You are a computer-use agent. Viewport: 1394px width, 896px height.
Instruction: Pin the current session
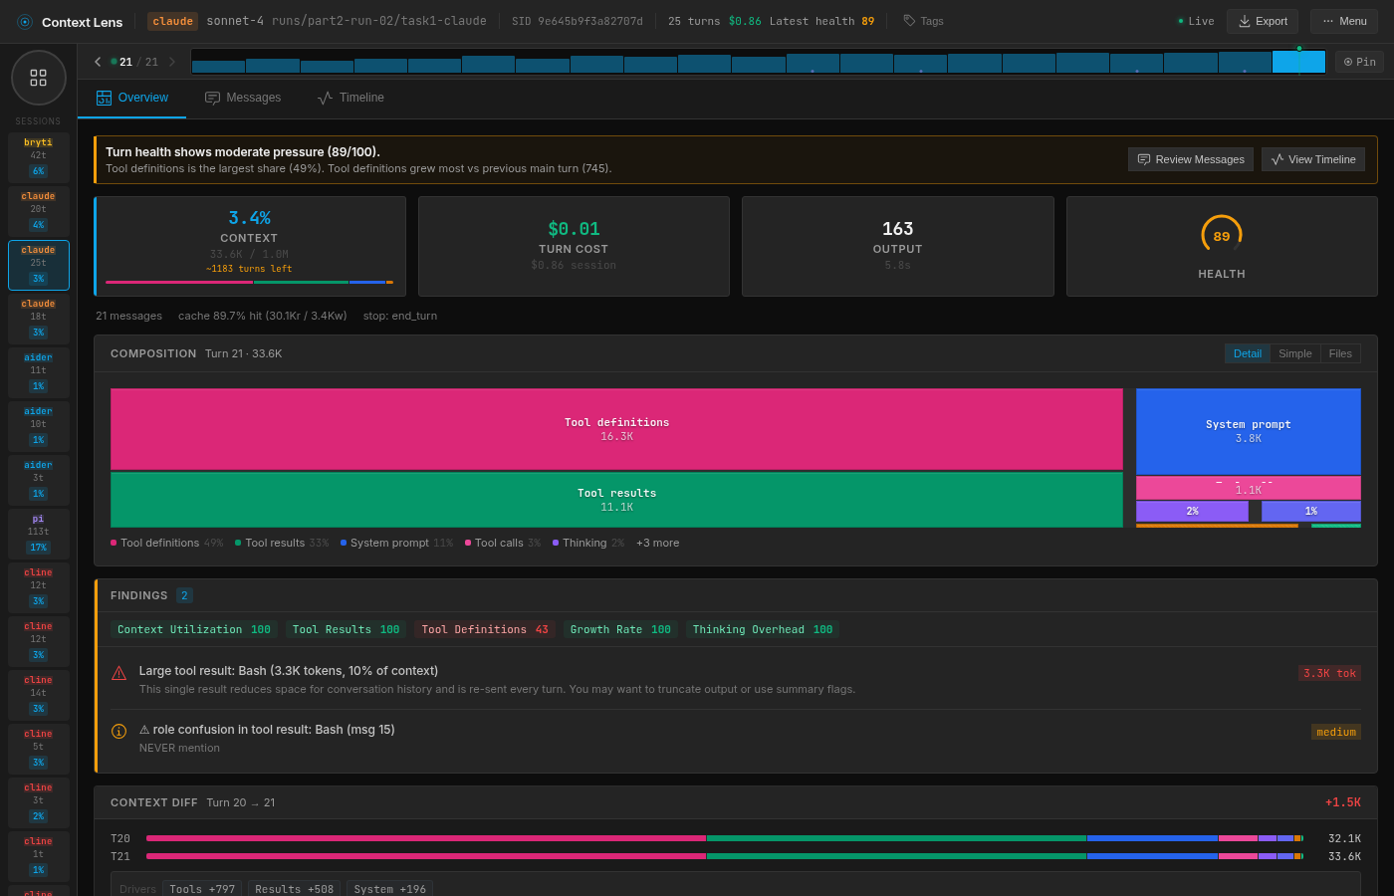[1359, 61]
